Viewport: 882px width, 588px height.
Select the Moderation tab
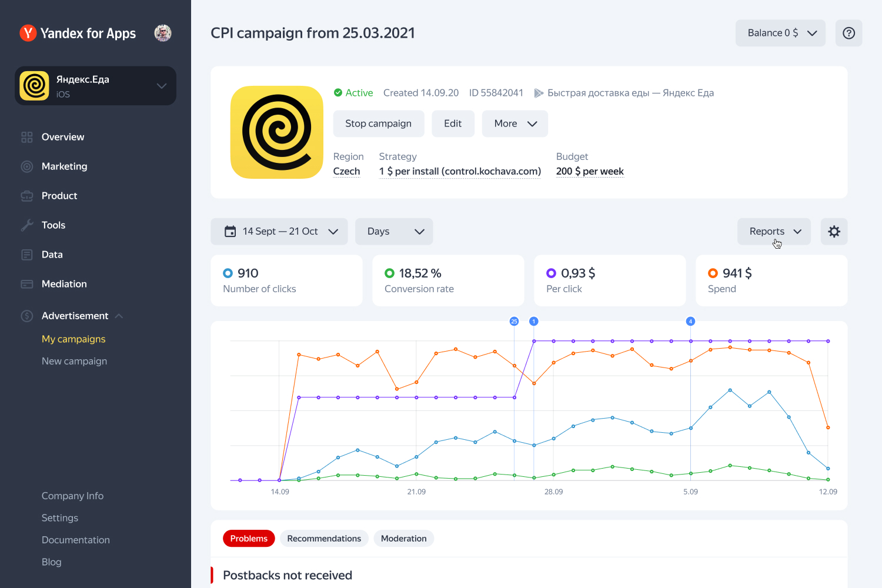coord(403,539)
